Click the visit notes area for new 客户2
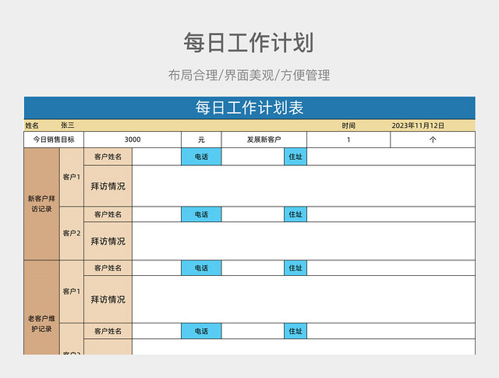Viewport: 499px width, 378px height. (303, 241)
